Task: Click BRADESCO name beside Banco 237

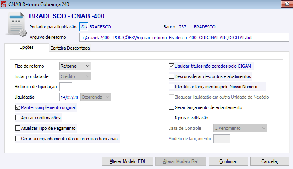Action: point(205,27)
